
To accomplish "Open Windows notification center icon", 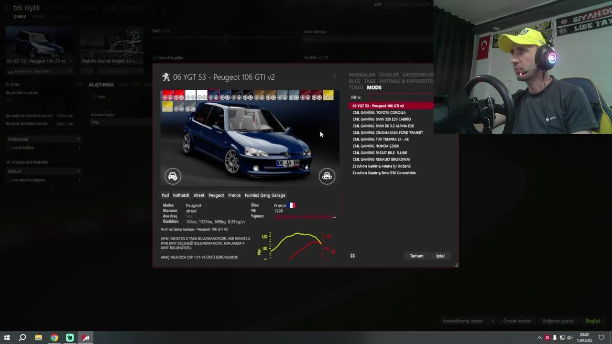I will [x=601, y=338].
